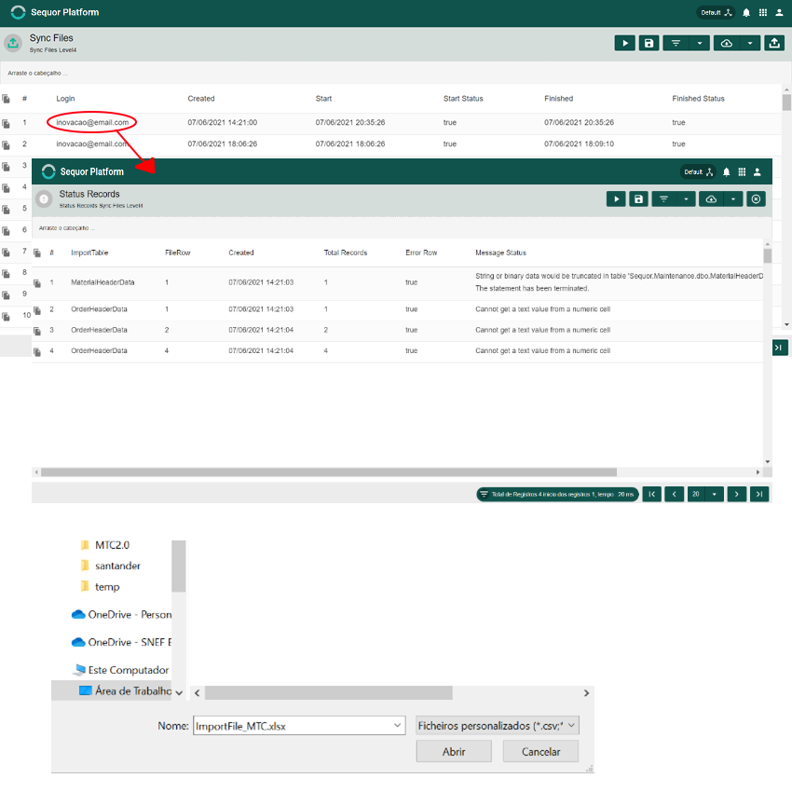792x792 pixels.
Task: Click the Default chip in the Status Records header
Action: [698, 172]
